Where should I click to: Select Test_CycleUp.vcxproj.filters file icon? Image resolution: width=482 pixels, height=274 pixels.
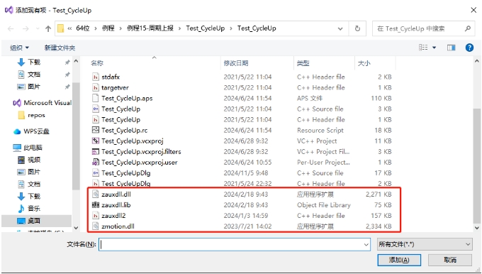96,151
